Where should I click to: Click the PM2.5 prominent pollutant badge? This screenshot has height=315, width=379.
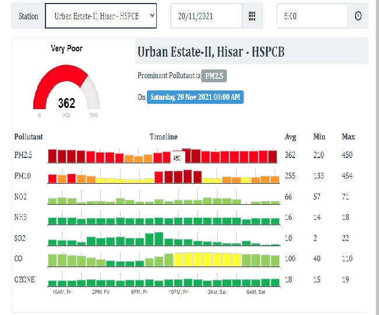[x=213, y=76]
